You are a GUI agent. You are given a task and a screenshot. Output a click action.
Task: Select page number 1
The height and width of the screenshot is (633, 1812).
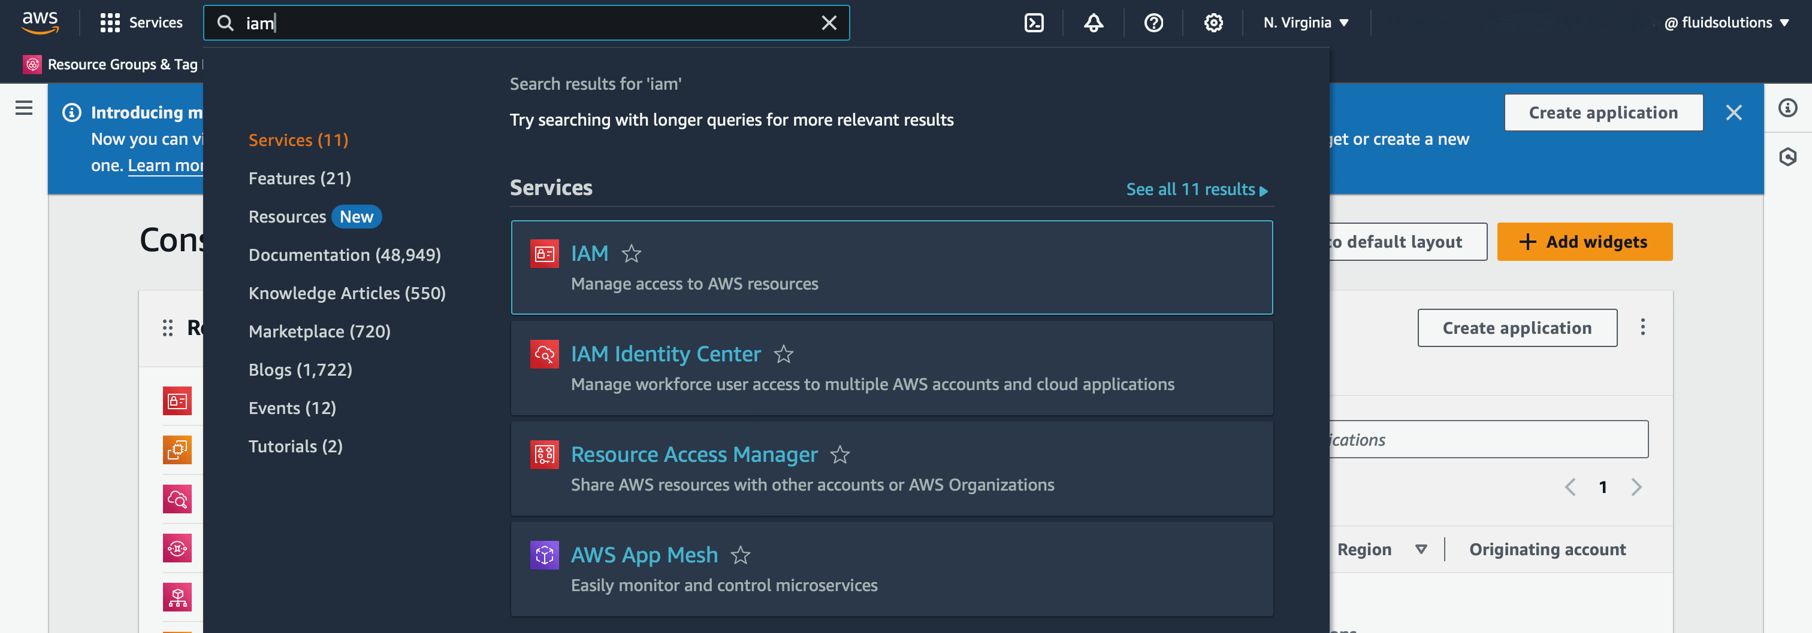point(1602,487)
